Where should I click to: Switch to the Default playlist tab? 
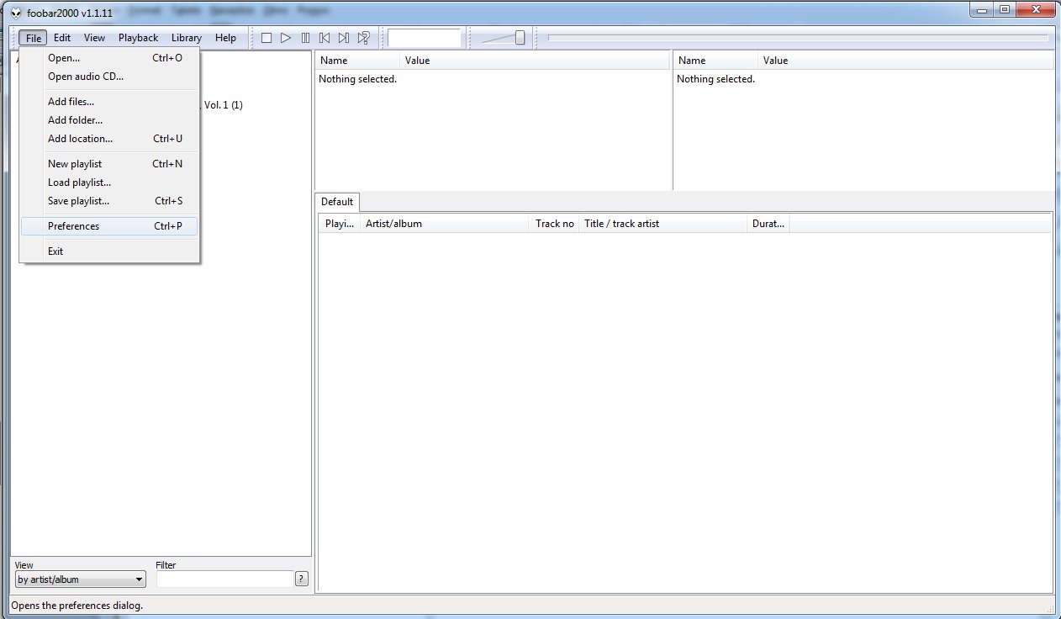(337, 202)
